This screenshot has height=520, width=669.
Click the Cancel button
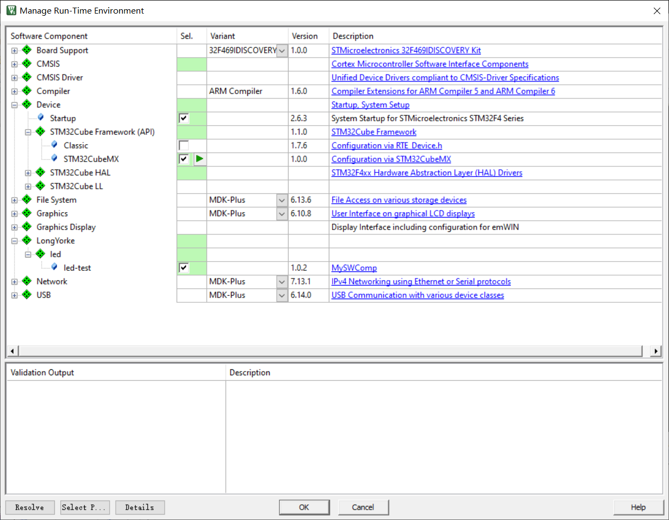coord(363,507)
